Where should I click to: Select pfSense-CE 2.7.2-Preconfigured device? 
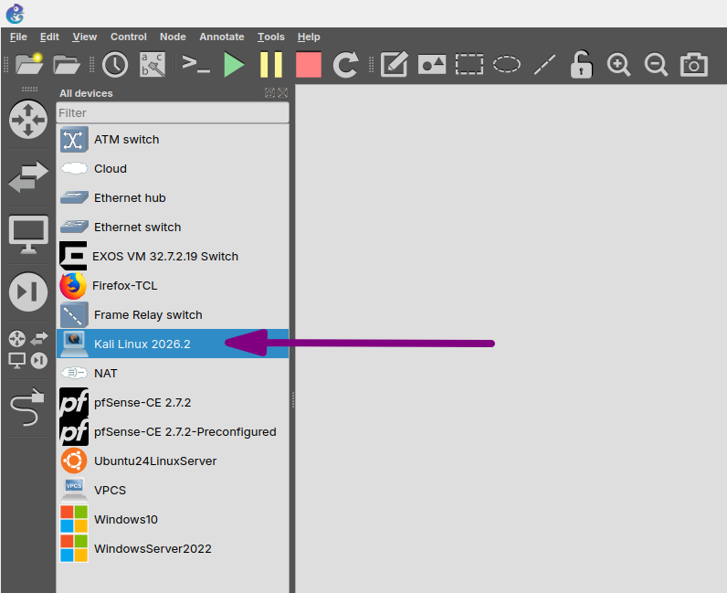click(173, 431)
